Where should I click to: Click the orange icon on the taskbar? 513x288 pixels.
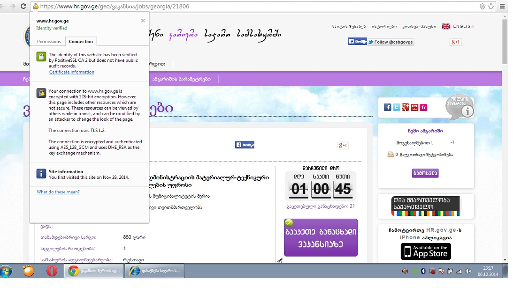(29, 271)
